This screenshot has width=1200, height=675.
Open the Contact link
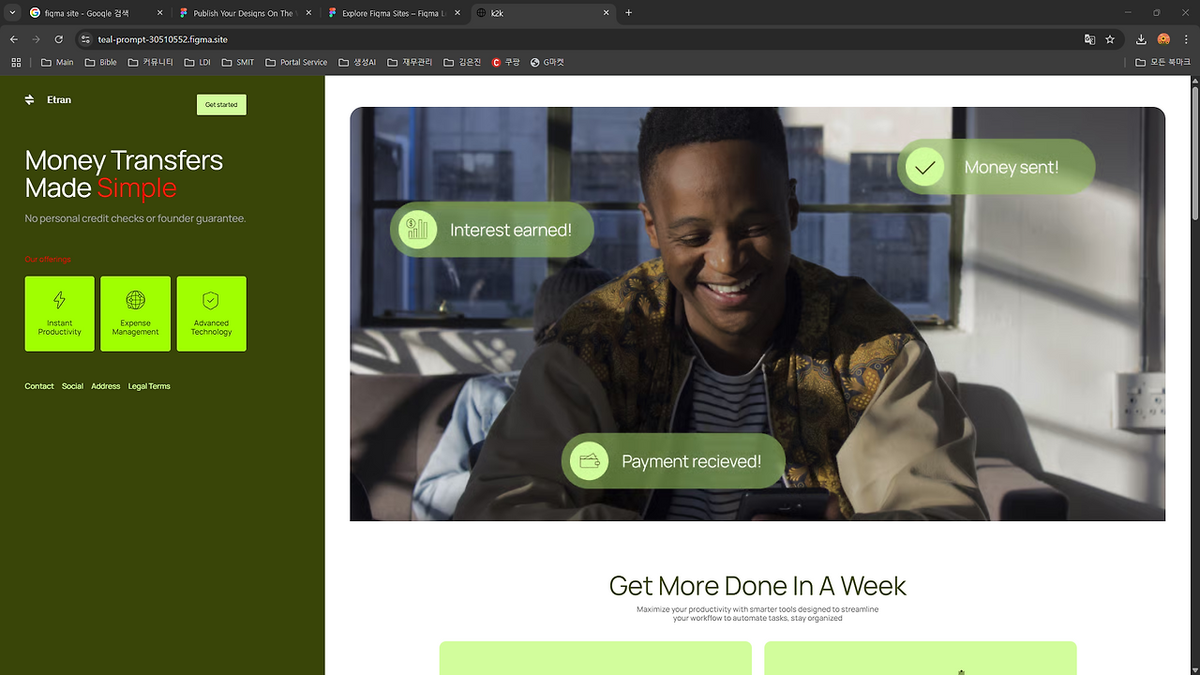tap(39, 386)
